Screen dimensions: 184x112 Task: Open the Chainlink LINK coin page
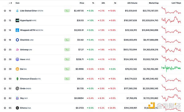pyautogui.click(x=27, y=40)
